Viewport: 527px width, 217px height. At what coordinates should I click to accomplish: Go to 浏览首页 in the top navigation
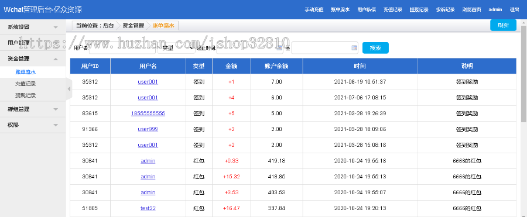[x=471, y=9]
